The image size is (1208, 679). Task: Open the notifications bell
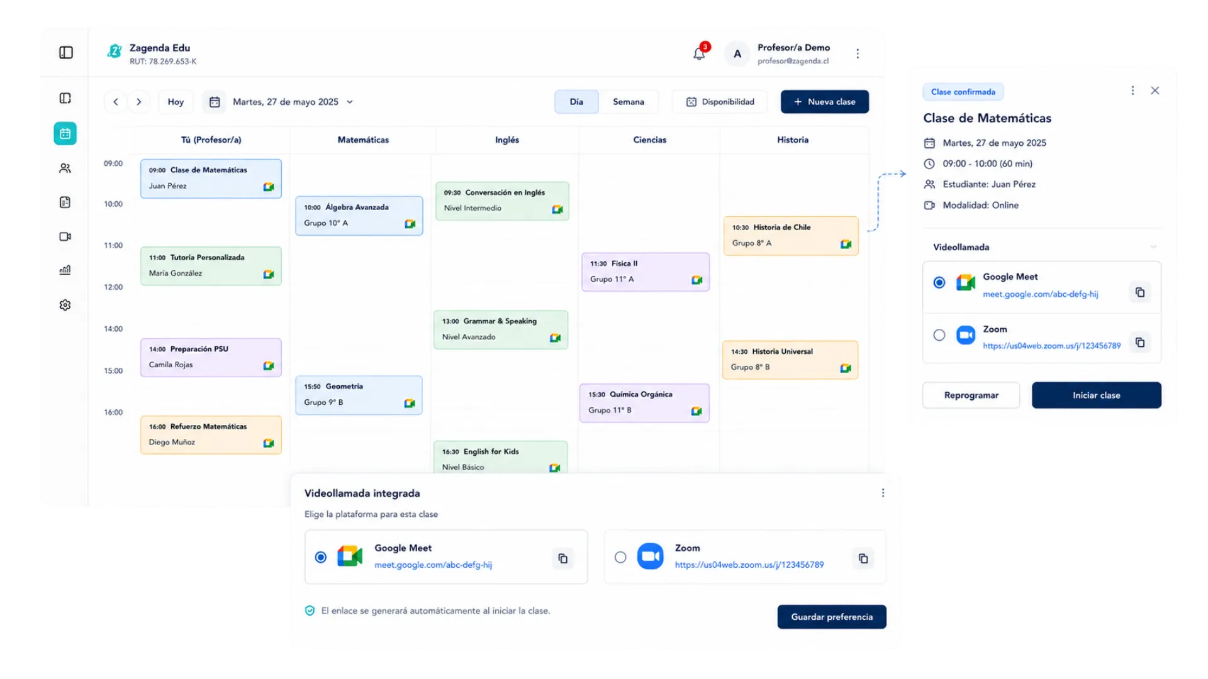tap(699, 53)
